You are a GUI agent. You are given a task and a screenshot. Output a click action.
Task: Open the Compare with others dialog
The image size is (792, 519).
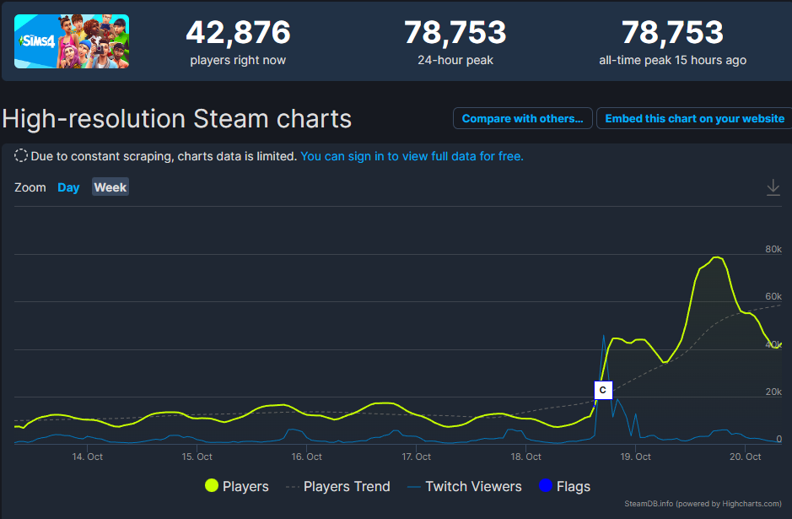[x=522, y=119]
